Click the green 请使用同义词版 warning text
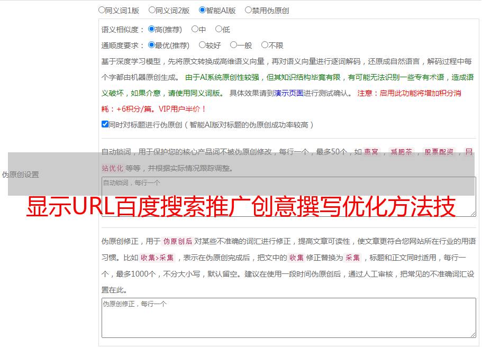 (196, 93)
